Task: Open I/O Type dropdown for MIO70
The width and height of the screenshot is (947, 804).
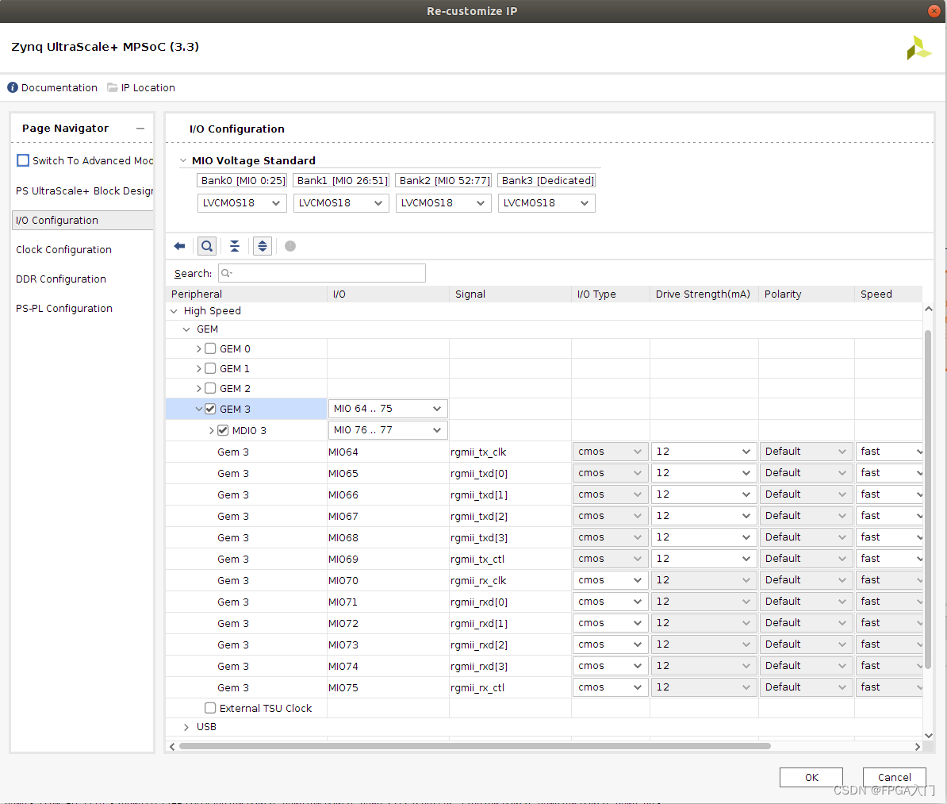Action: pyautogui.click(x=610, y=580)
